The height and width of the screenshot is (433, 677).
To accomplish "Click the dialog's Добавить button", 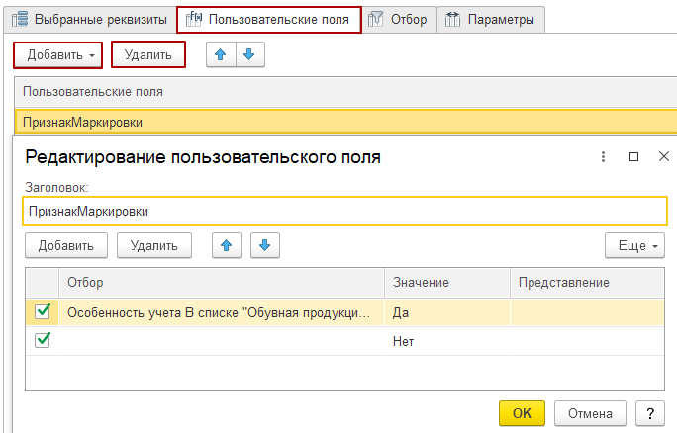I will [66, 245].
